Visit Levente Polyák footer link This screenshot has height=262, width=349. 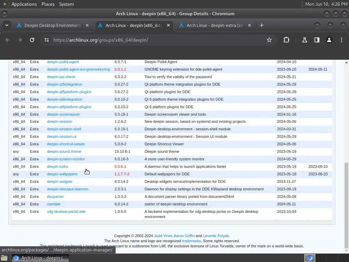pyautogui.click(x=216, y=236)
